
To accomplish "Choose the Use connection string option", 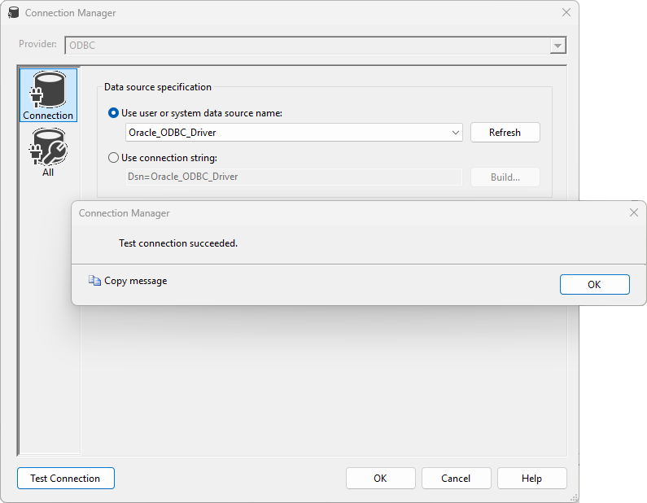I will 114,158.
